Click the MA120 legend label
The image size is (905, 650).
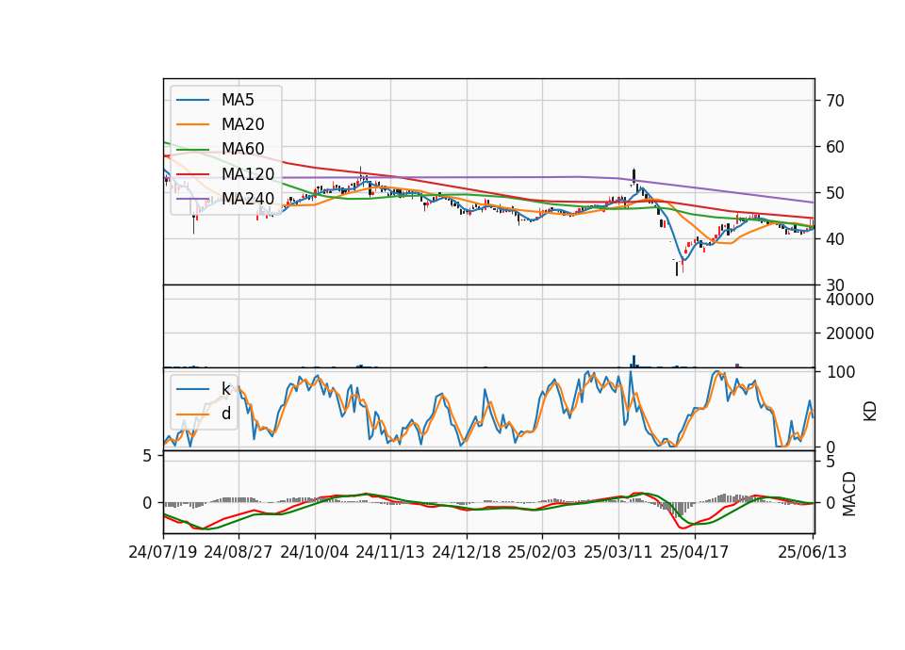248,173
